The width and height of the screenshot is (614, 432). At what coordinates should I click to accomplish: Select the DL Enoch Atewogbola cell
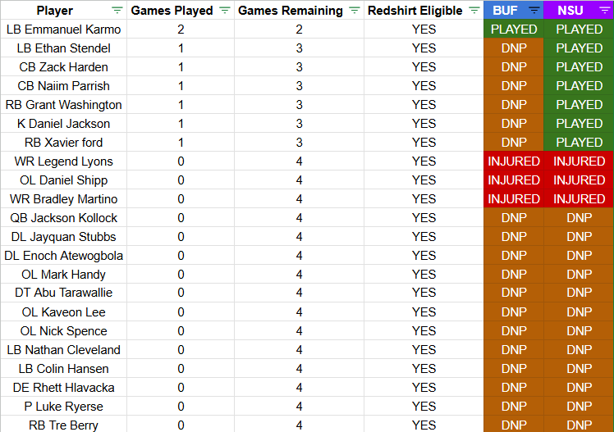63,256
